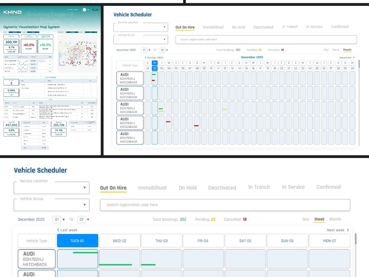The height and width of the screenshot is (277, 369).
Task: Switch month view scheduler to Week
Action: click(336, 50)
